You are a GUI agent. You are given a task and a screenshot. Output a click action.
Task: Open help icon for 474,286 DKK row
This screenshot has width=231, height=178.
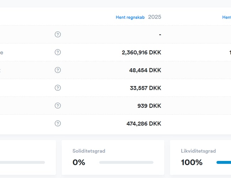[x=58, y=124]
